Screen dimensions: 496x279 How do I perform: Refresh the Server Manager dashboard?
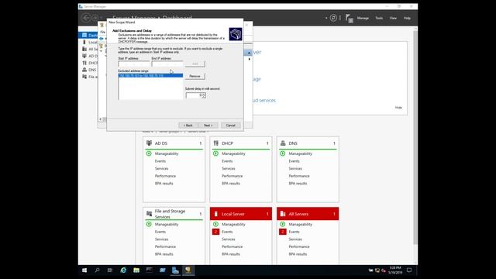point(333,18)
